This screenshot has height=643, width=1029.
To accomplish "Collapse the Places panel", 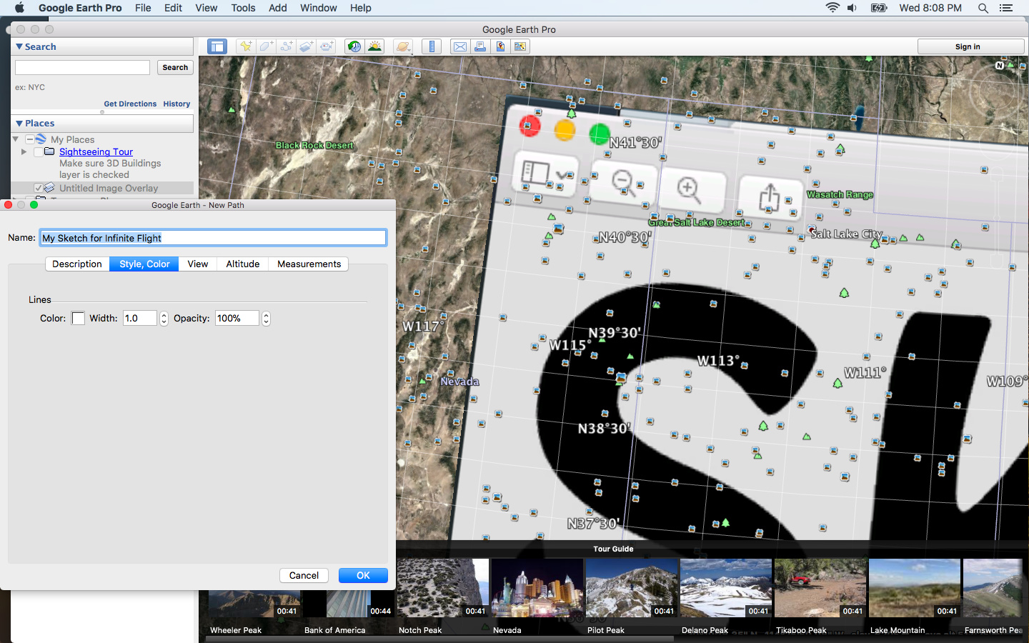I will click(x=19, y=124).
